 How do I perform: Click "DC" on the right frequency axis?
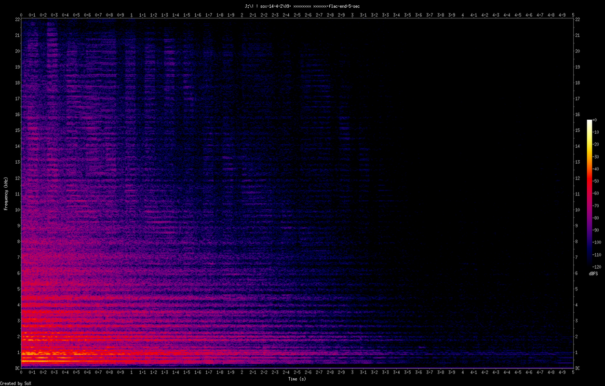[x=578, y=368]
